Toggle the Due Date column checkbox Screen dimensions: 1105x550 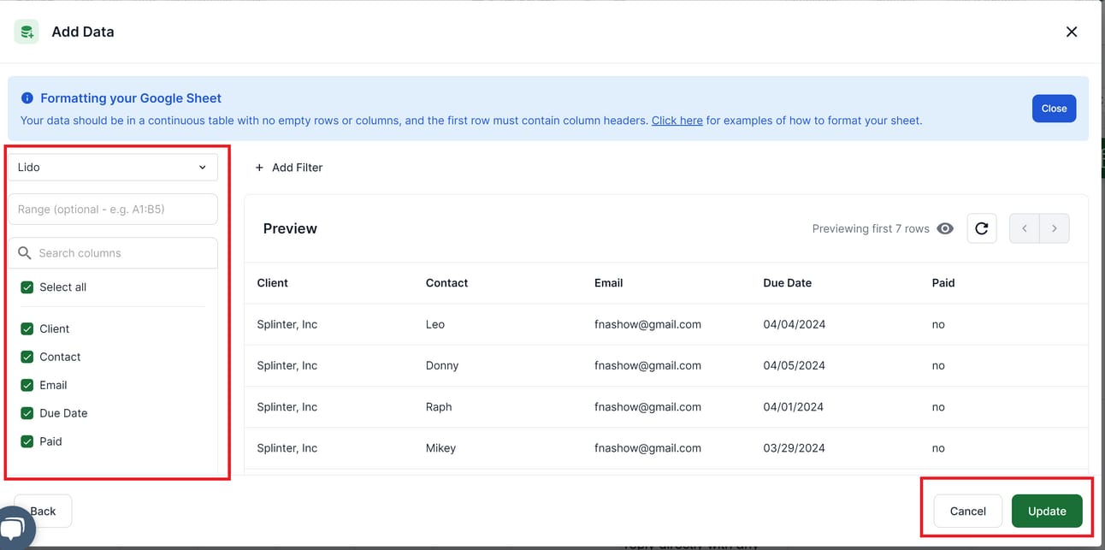click(27, 413)
